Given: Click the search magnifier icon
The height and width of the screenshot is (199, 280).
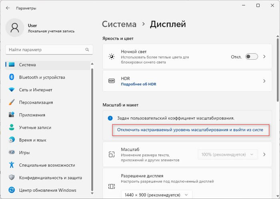Looking at the screenshot, I should (87, 50).
